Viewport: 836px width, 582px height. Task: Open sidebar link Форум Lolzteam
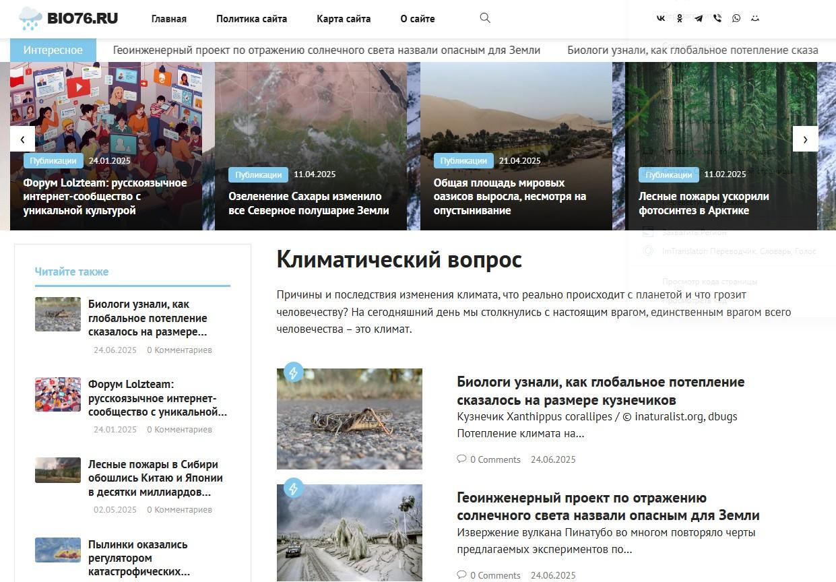coord(158,398)
